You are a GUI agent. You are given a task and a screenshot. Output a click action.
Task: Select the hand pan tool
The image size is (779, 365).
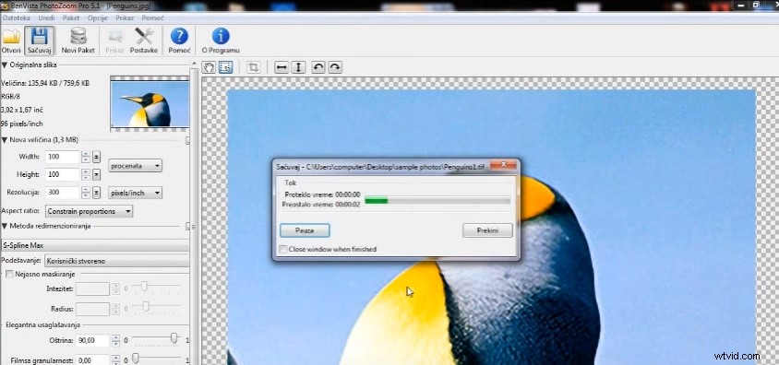(209, 67)
